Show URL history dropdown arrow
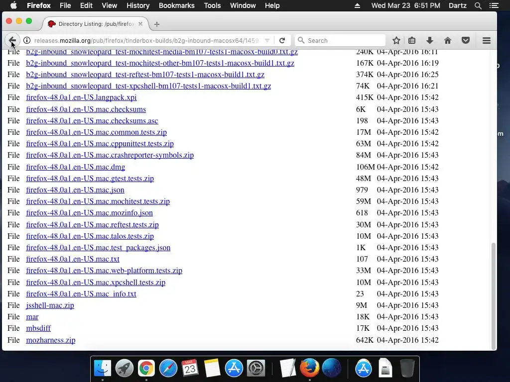Screen dimensions: 510x382 (x=267, y=41)
